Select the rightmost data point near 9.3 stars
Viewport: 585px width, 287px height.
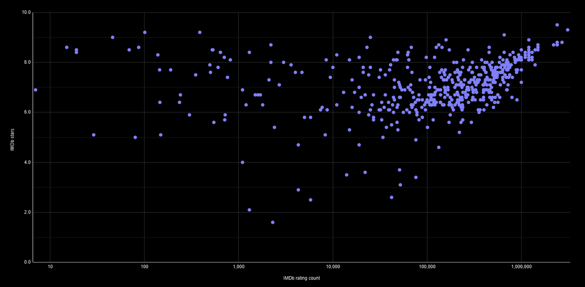point(568,30)
